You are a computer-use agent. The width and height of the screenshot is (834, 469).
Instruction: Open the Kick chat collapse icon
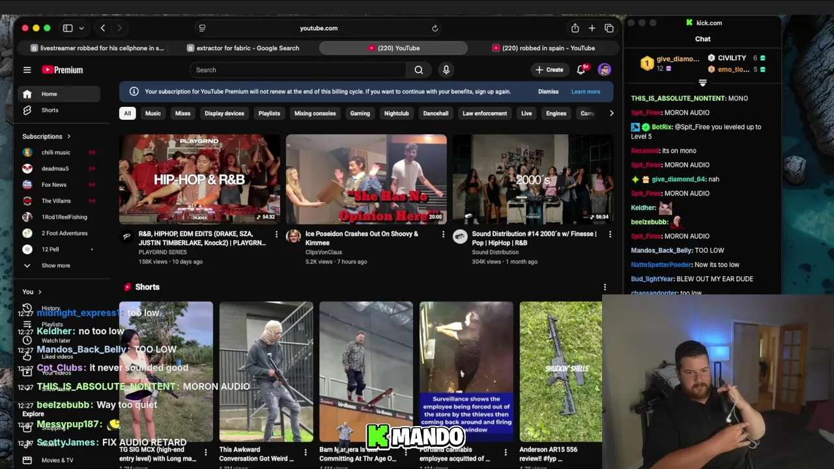point(702,83)
